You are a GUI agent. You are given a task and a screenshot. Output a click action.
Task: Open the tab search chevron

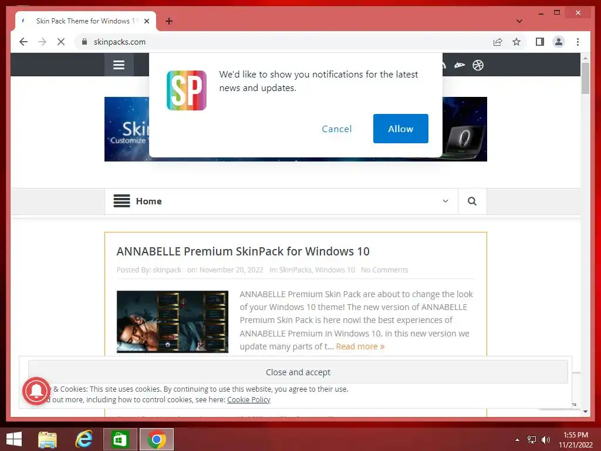[x=519, y=21]
